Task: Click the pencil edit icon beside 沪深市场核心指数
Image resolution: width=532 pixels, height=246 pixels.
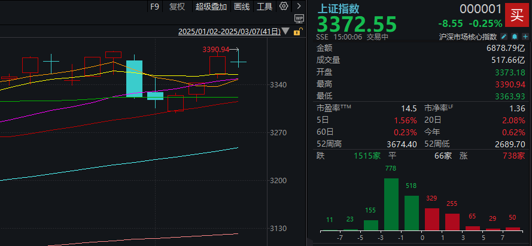Action: 504,37
